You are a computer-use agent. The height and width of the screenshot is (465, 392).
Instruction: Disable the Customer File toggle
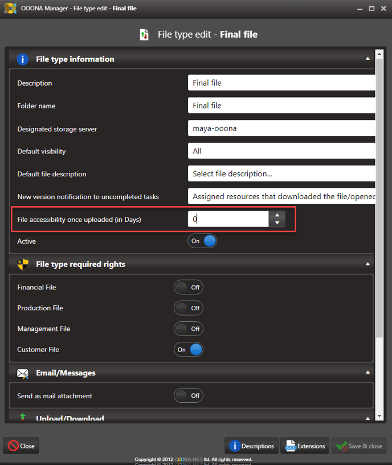tap(189, 350)
